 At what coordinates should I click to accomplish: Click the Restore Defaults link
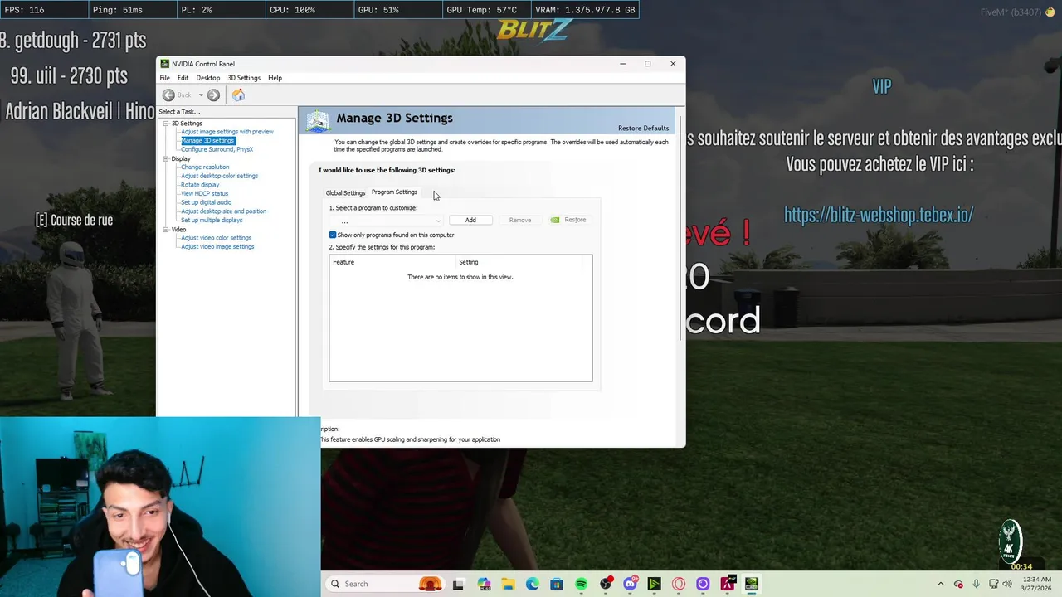coord(643,129)
